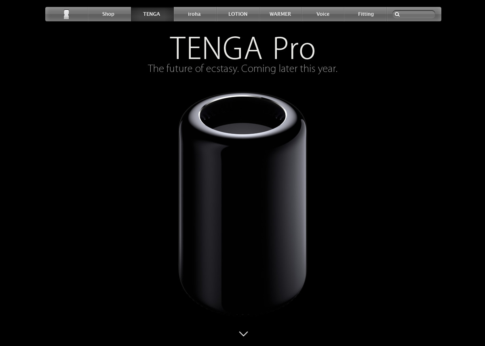Click the TENGA logo icon in navigation bar
The image size is (485, 346).
[66, 14]
